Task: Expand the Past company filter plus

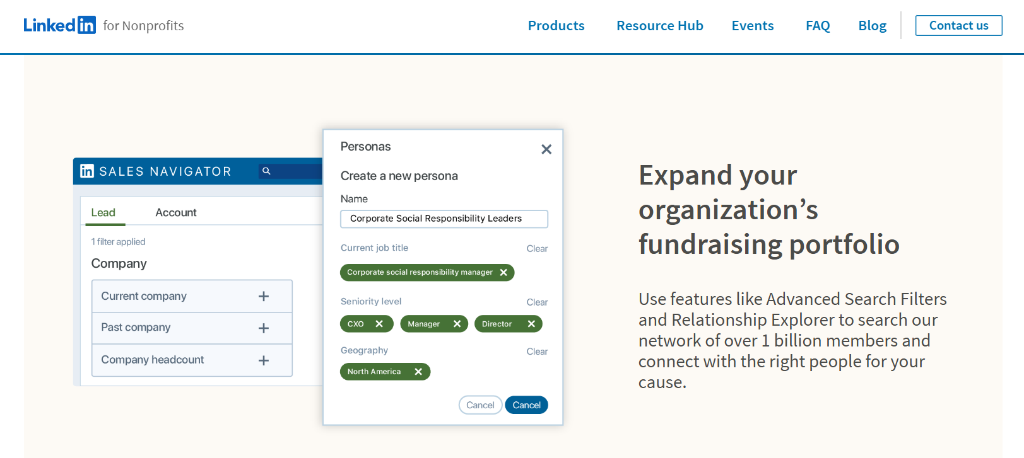Action: 264,328
